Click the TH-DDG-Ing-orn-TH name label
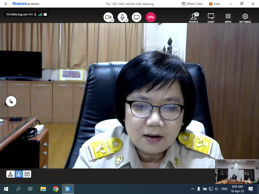The height and width of the screenshot is (194, 259). (19, 14)
